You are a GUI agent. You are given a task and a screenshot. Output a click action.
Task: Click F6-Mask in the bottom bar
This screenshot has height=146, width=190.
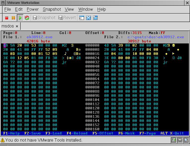[126, 133]
